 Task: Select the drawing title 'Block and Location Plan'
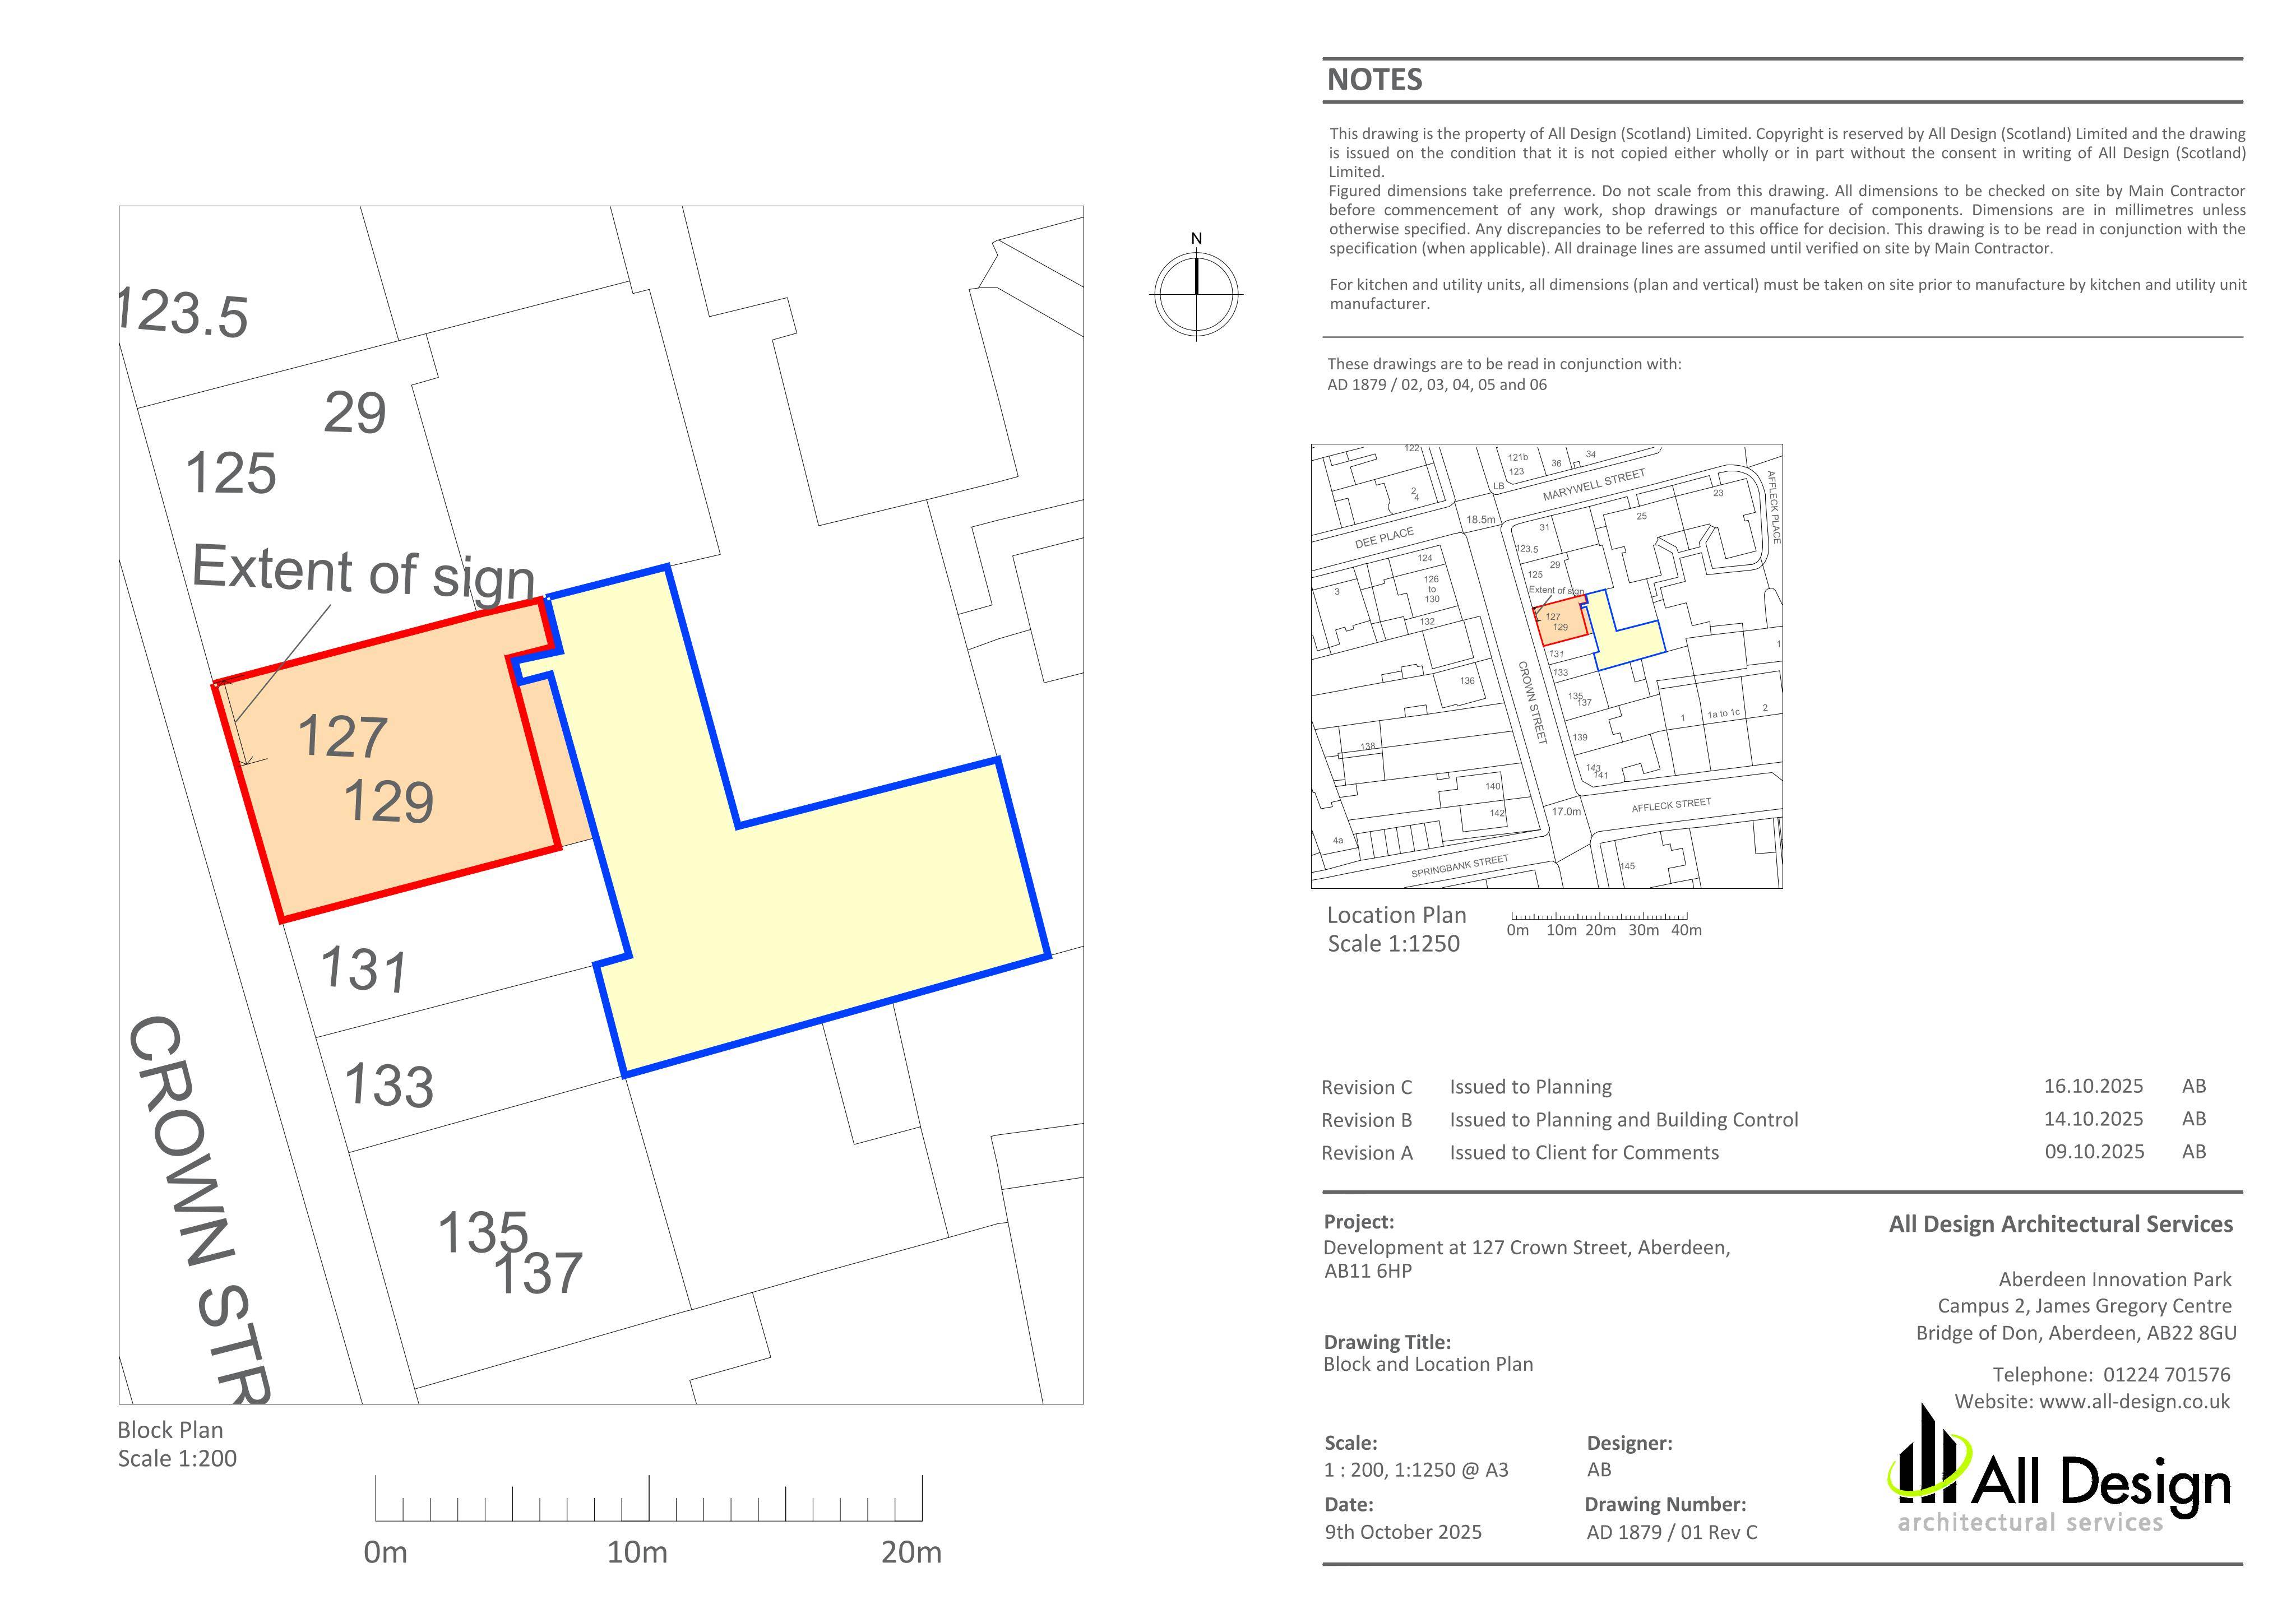click(x=1428, y=1364)
